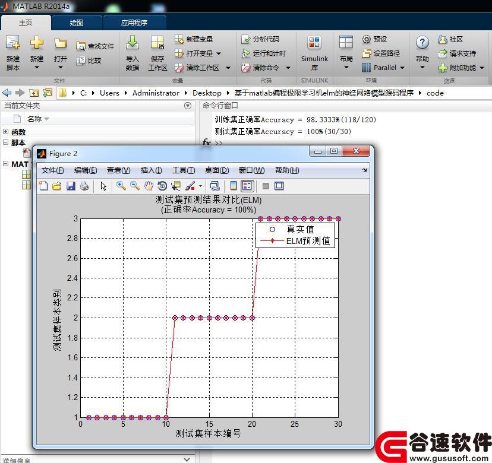Expand the Parallel dropdown

[402, 68]
